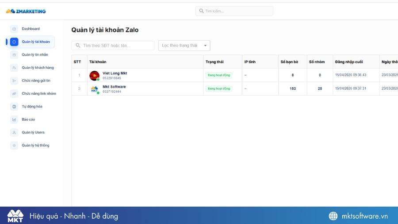Viewport: 398px width, 224px height.
Task: Click the Đang hoạt động badge for Mkt Software
Action: [219, 89]
